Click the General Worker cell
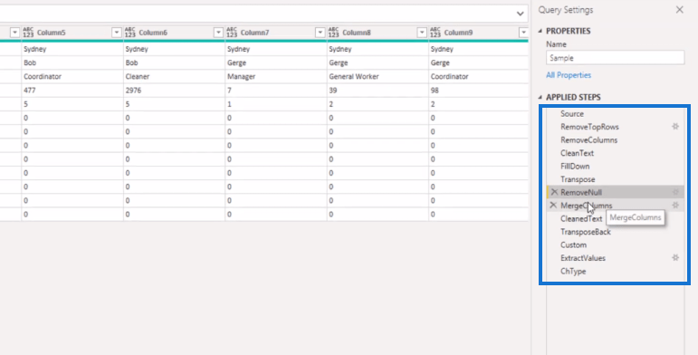This screenshot has width=698, height=355. click(x=378, y=76)
